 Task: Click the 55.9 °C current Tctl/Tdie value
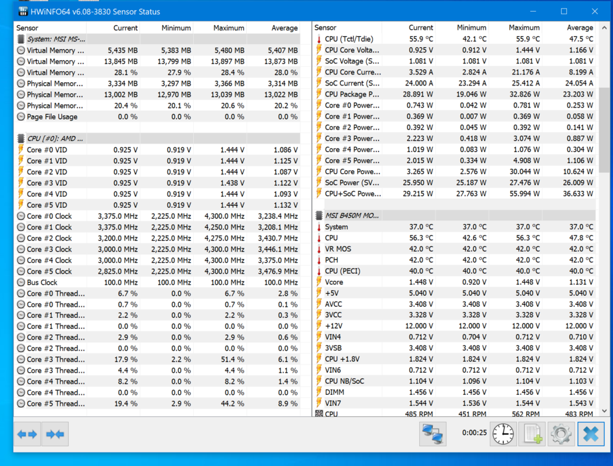click(x=421, y=39)
